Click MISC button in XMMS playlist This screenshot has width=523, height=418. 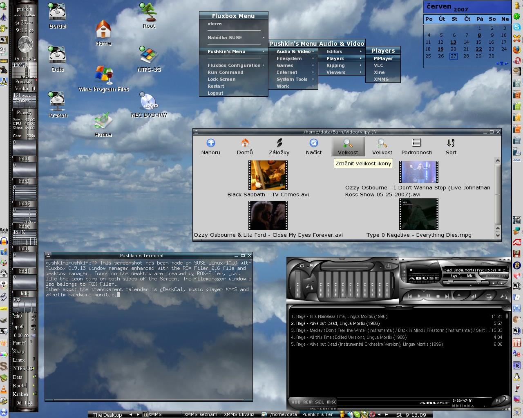click(331, 402)
